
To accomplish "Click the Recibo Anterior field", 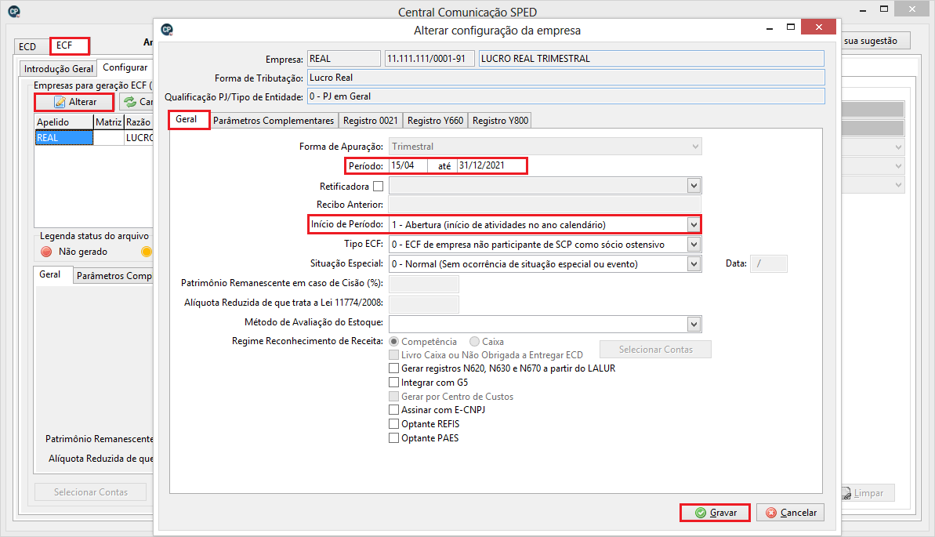I will point(545,205).
